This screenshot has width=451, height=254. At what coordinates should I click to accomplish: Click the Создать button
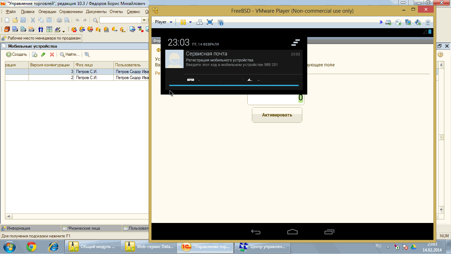[x=17, y=55]
